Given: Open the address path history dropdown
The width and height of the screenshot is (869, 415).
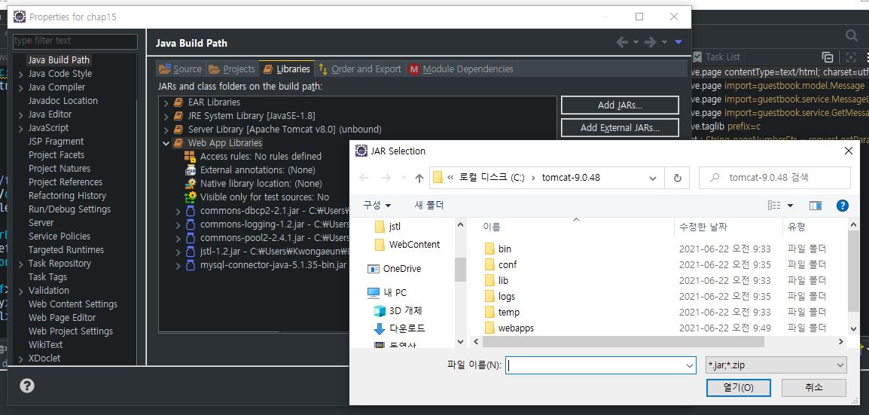Looking at the screenshot, I should 653,178.
